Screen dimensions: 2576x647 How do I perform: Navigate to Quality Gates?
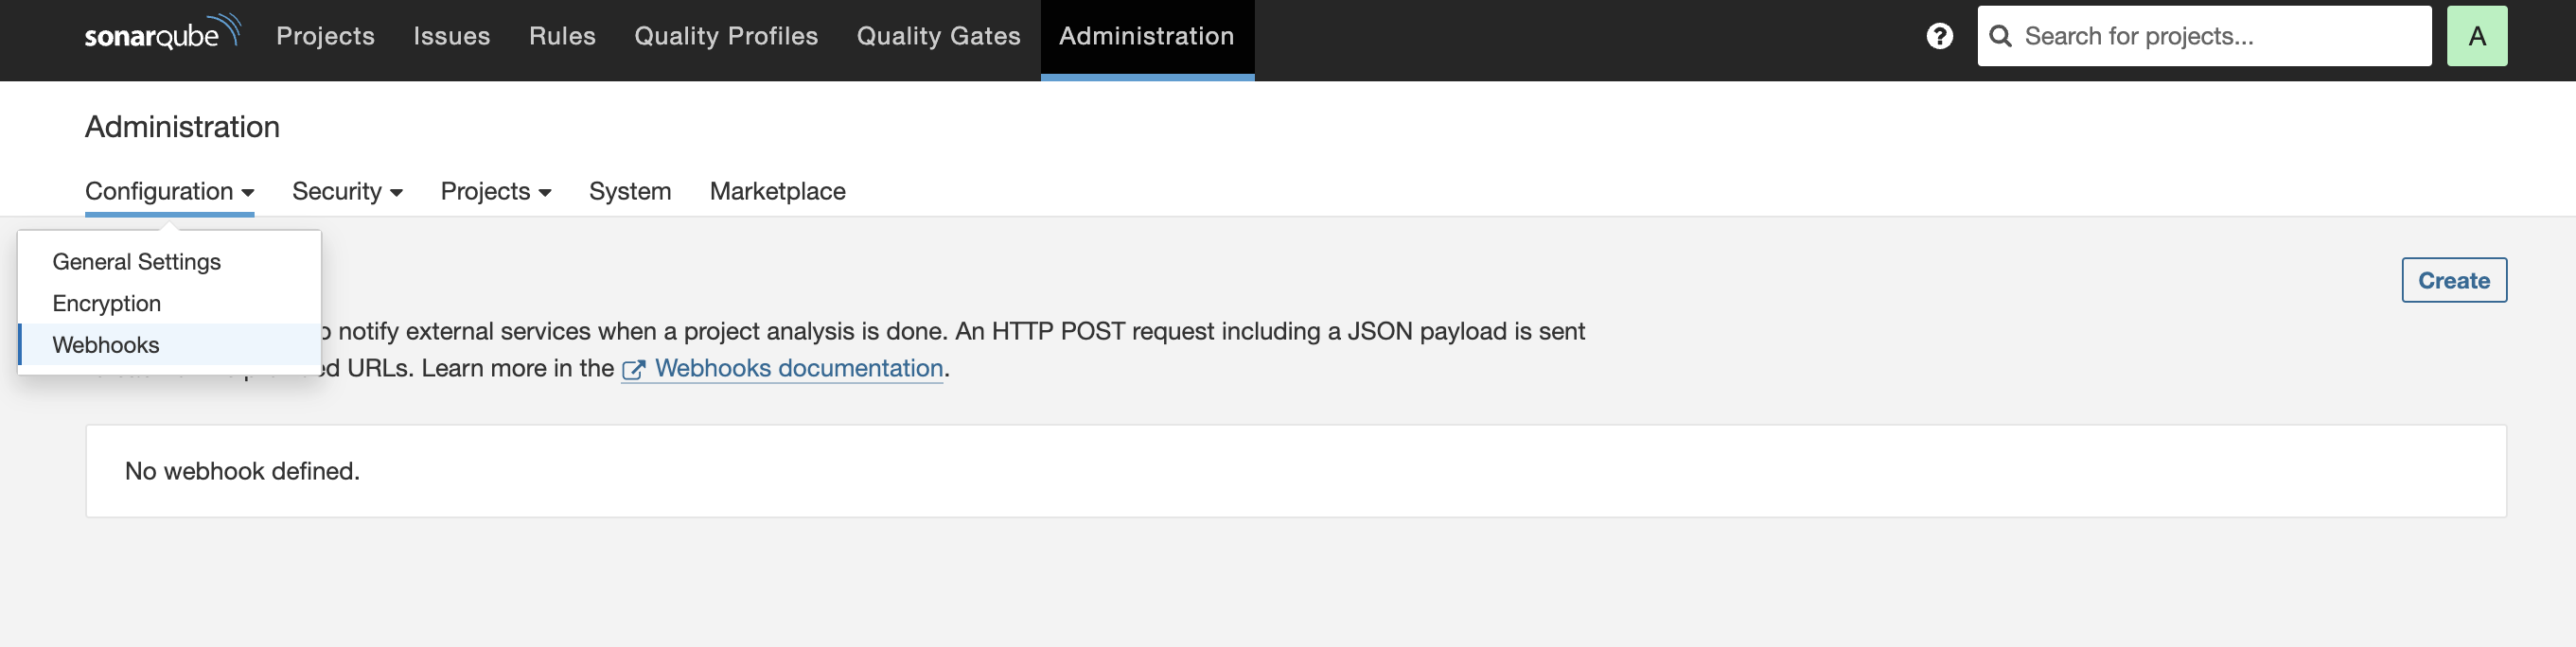click(x=938, y=35)
